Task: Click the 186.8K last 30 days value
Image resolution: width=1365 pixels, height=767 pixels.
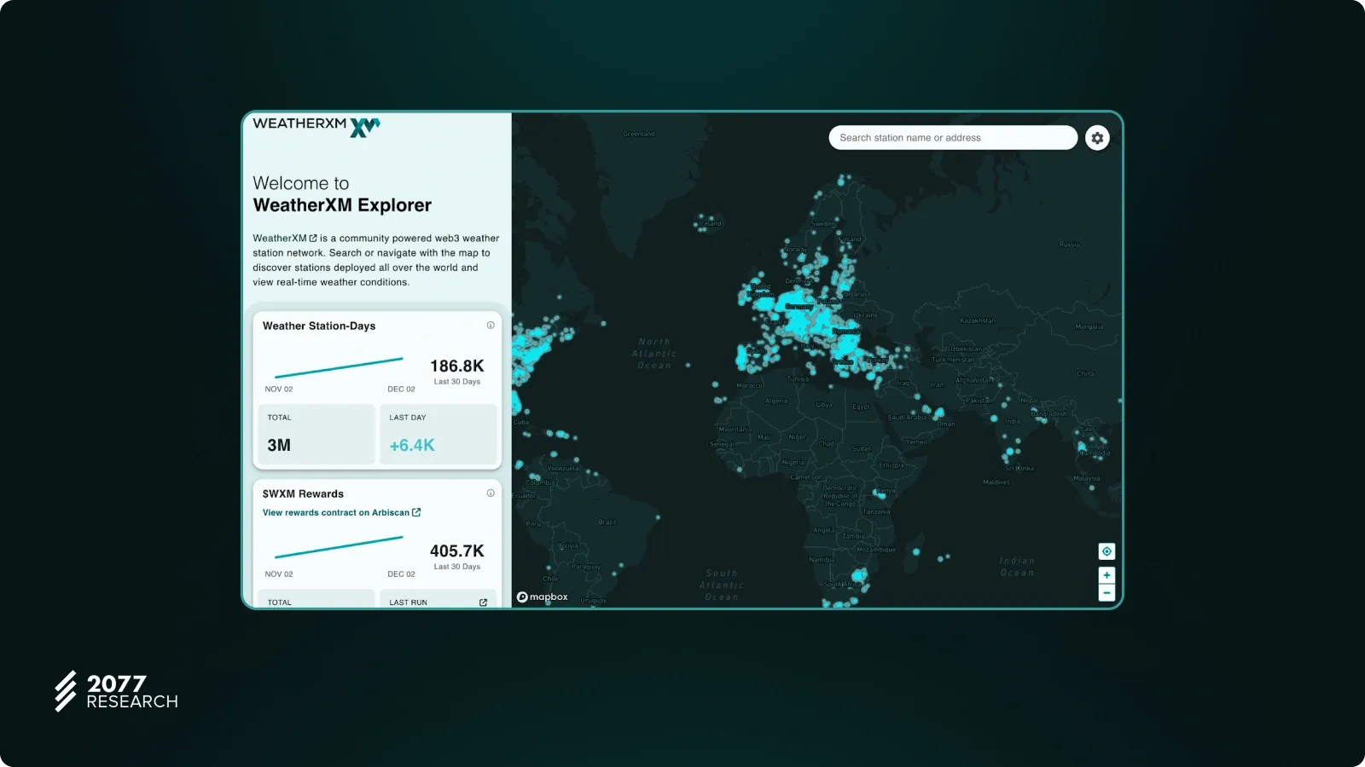Action: (x=456, y=366)
